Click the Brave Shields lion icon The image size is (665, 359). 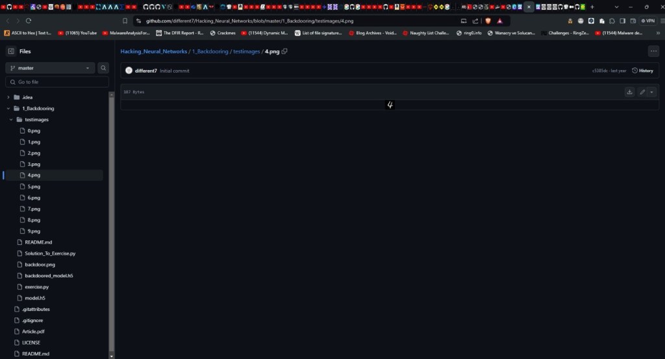click(x=489, y=21)
